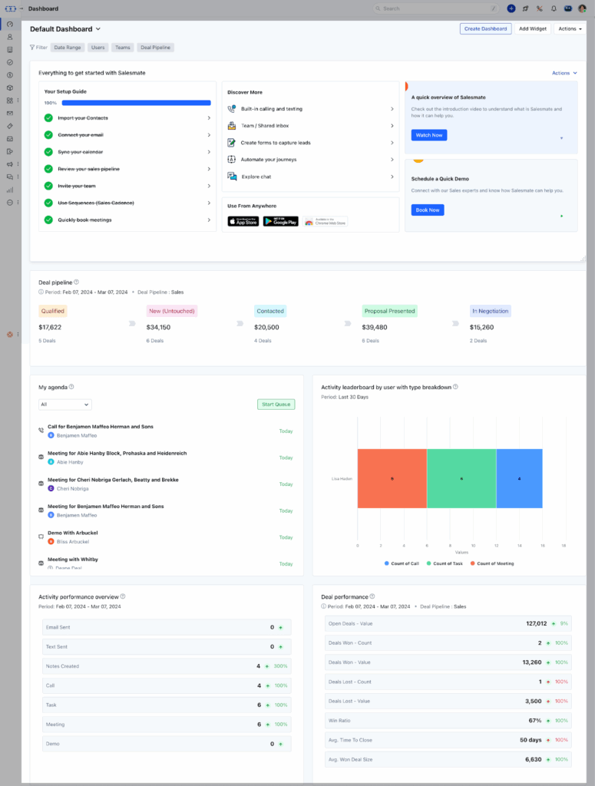595x786 pixels.
Task: Select the Deal Pipeline filter chip
Action: click(x=156, y=48)
